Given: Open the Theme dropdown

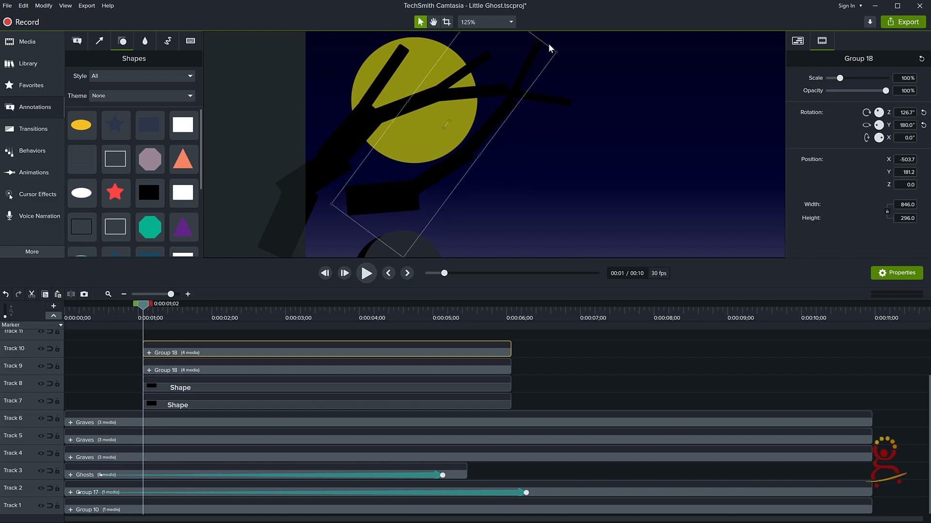Looking at the screenshot, I should tap(142, 95).
